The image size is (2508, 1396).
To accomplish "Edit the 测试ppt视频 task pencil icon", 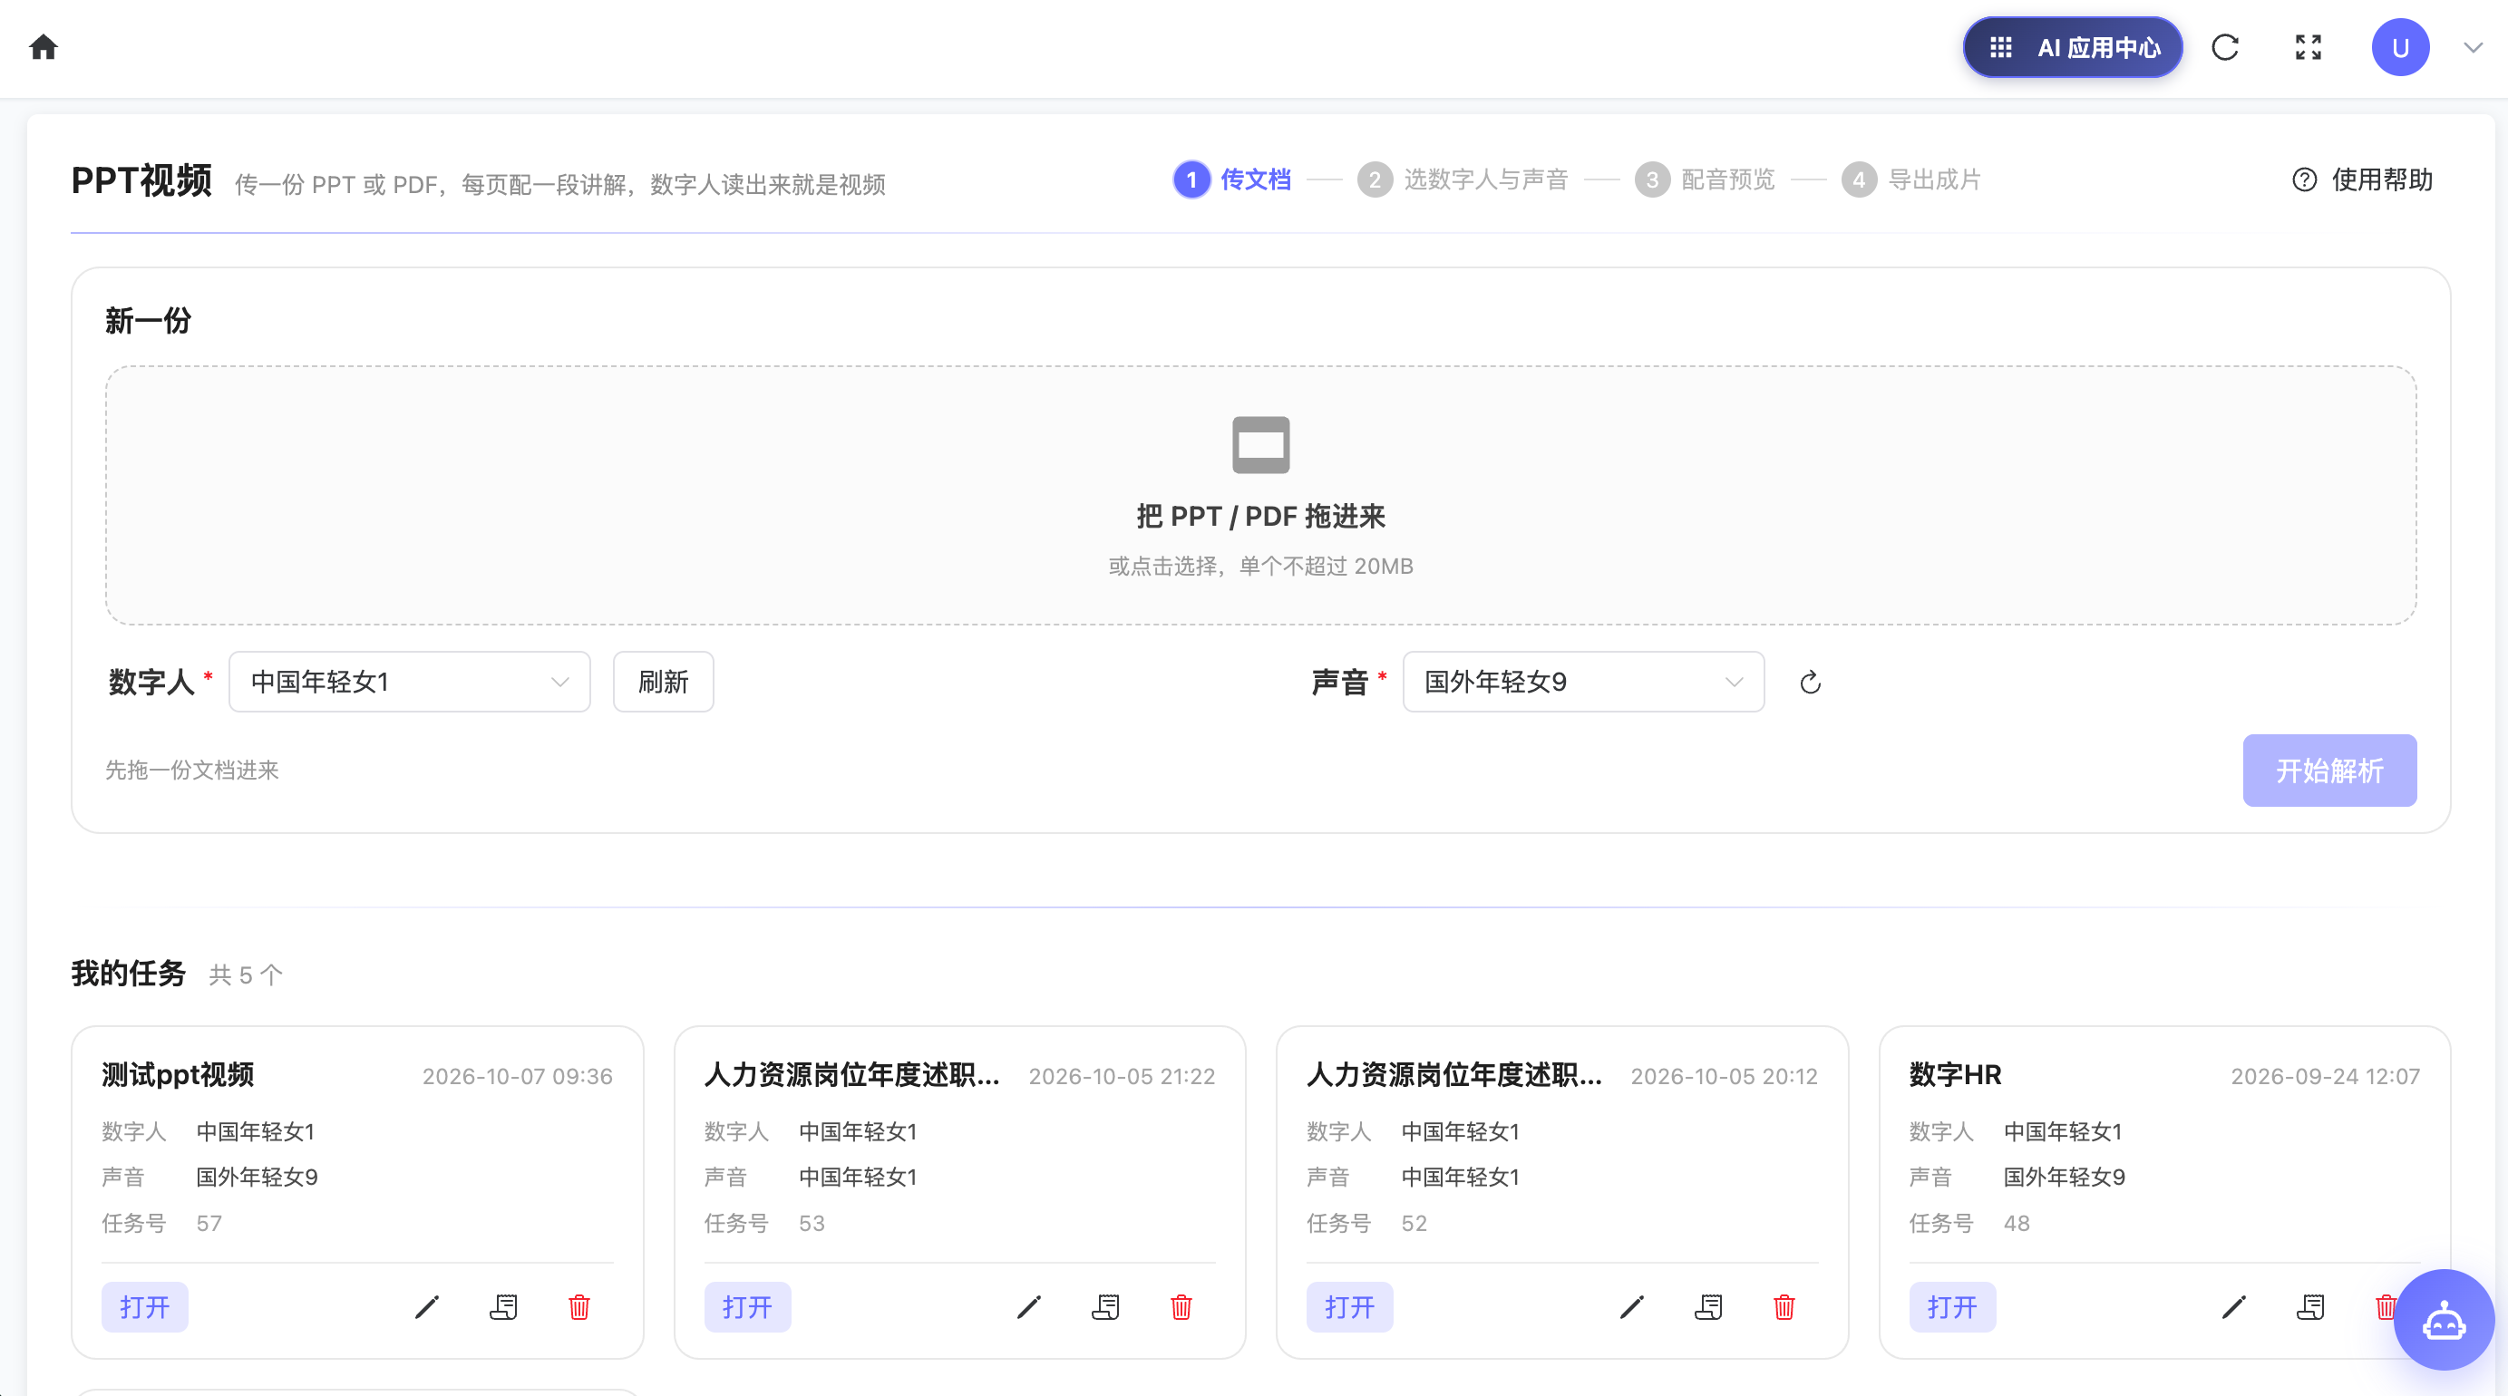I will (x=426, y=1306).
